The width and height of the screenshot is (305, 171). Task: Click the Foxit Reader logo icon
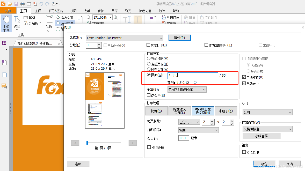(x=3, y=4)
